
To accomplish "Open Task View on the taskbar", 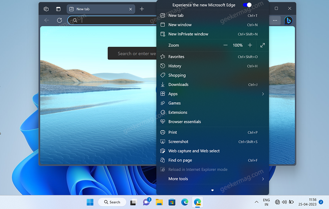I will (134, 202).
